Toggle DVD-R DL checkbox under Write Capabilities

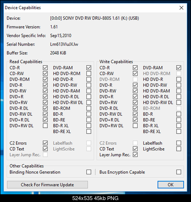coord(135,109)
